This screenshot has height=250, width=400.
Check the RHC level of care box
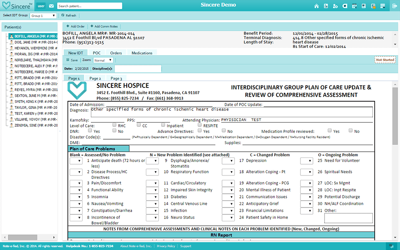tap(114, 125)
